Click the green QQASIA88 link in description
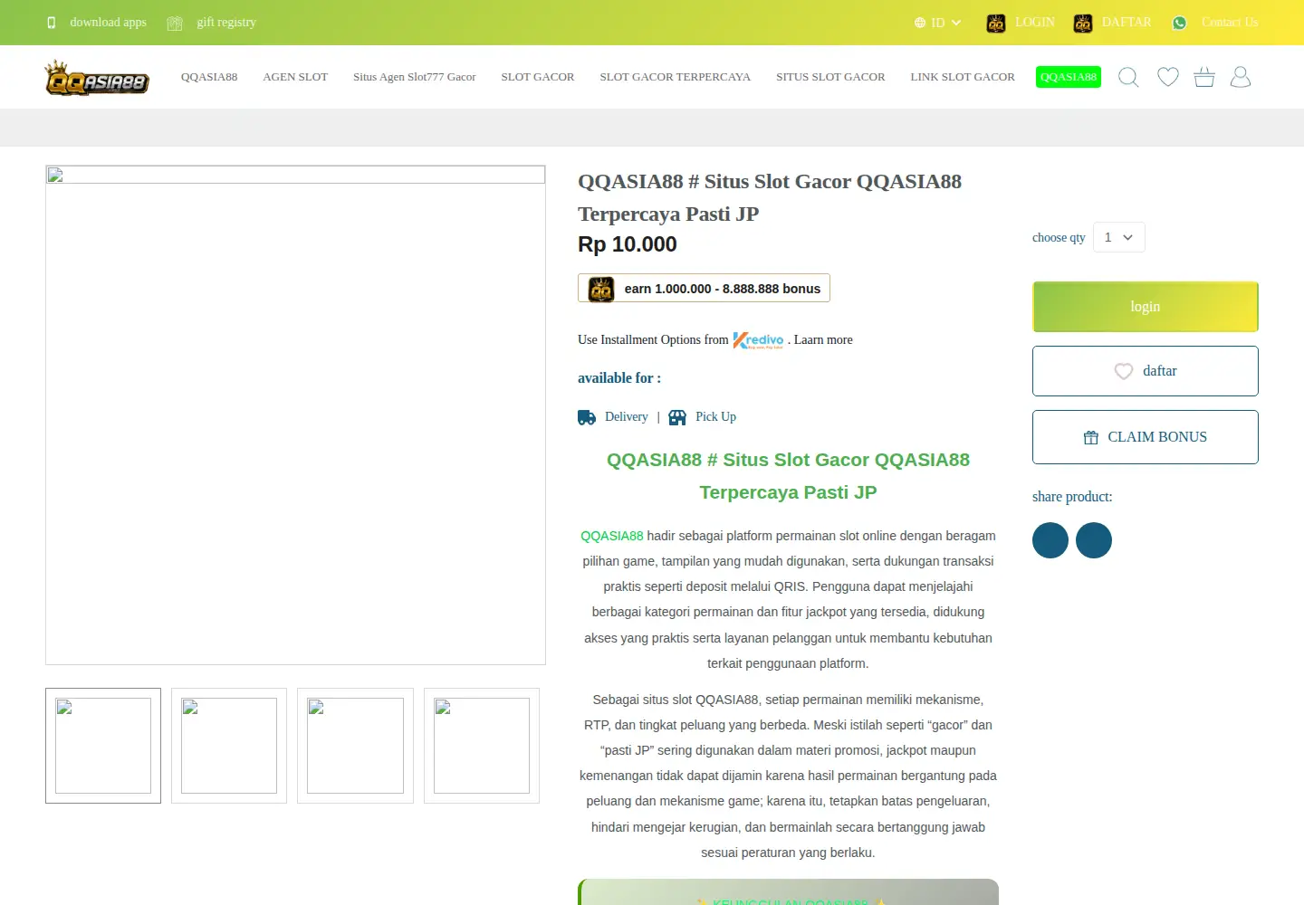 click(612, 536)
